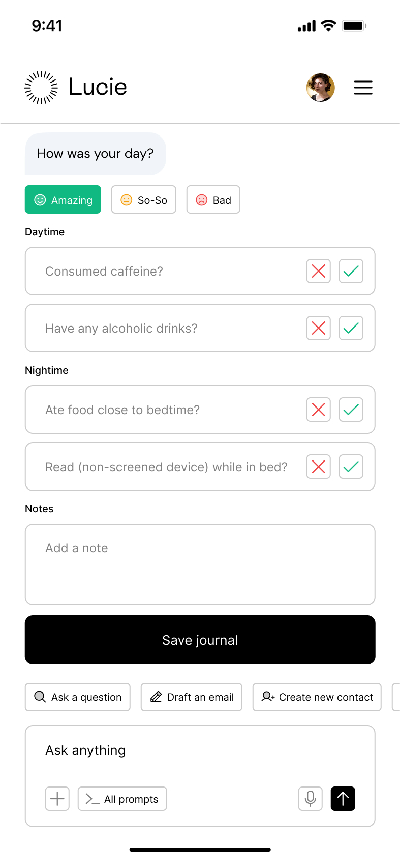Screen dimensions: 400x868
Task: Open the hamburger menu
Action: [363, 88]
